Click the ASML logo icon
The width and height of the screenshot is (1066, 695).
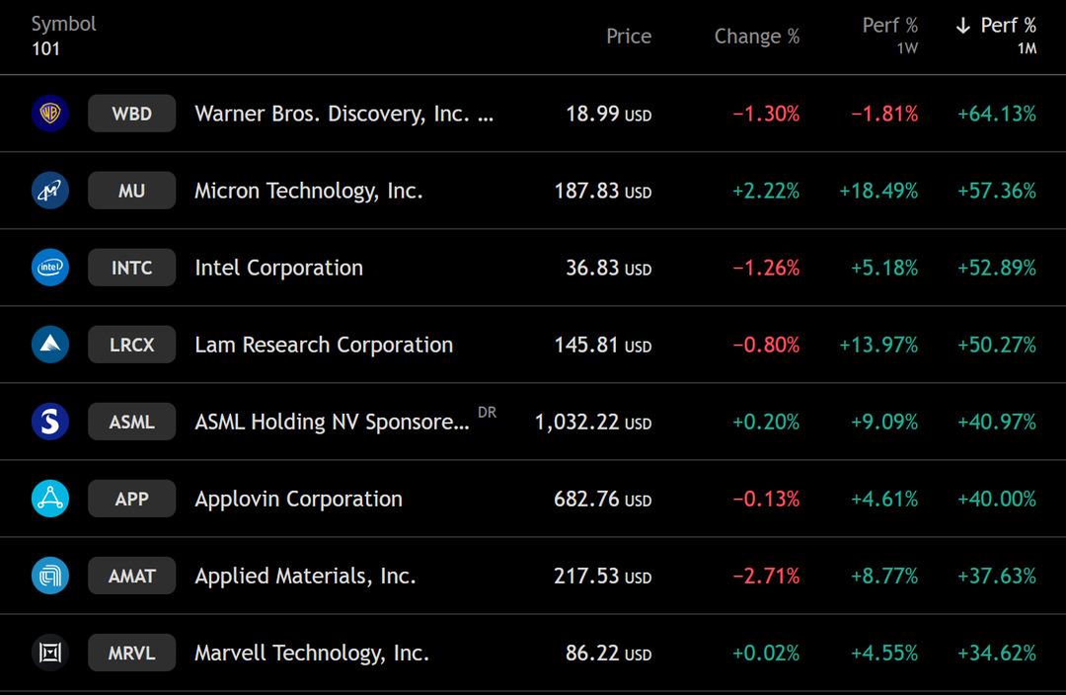click(49, 422)
